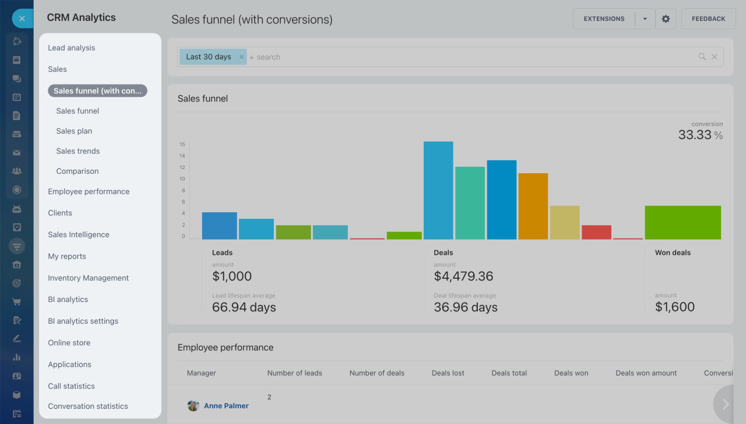Viewport: 746px width, 424px height.
Task: Click the FEEDBACK button
Action: click(708, 18)
